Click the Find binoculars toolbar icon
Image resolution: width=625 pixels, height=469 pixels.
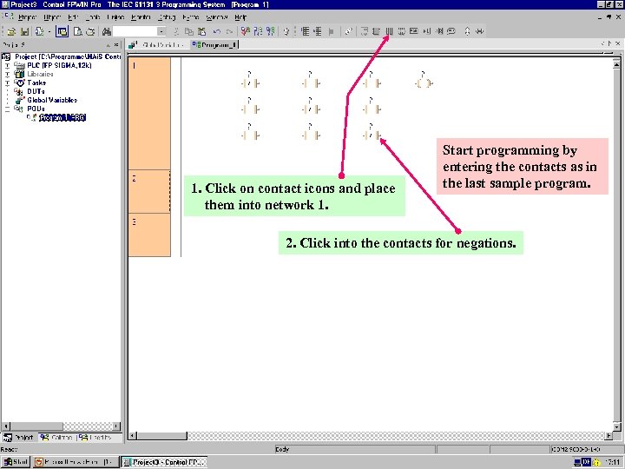click(107, 31)
